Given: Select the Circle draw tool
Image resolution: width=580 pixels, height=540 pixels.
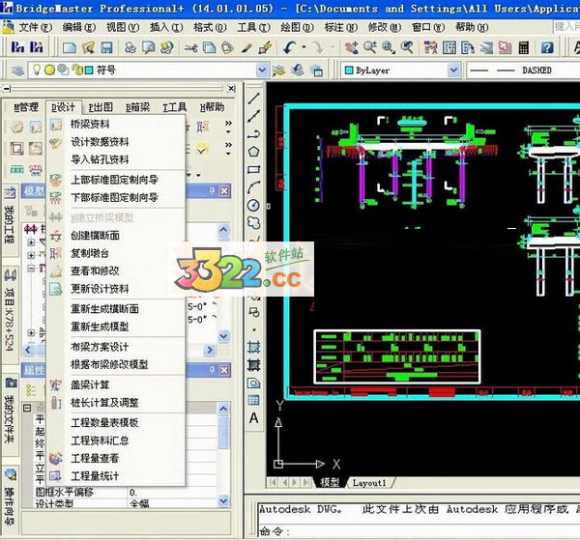Looking at the screenshot, I should click(253, 205).
